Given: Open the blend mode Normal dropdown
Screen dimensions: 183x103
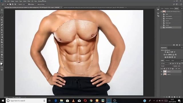Looking at the screenshot, I should 166,66.
